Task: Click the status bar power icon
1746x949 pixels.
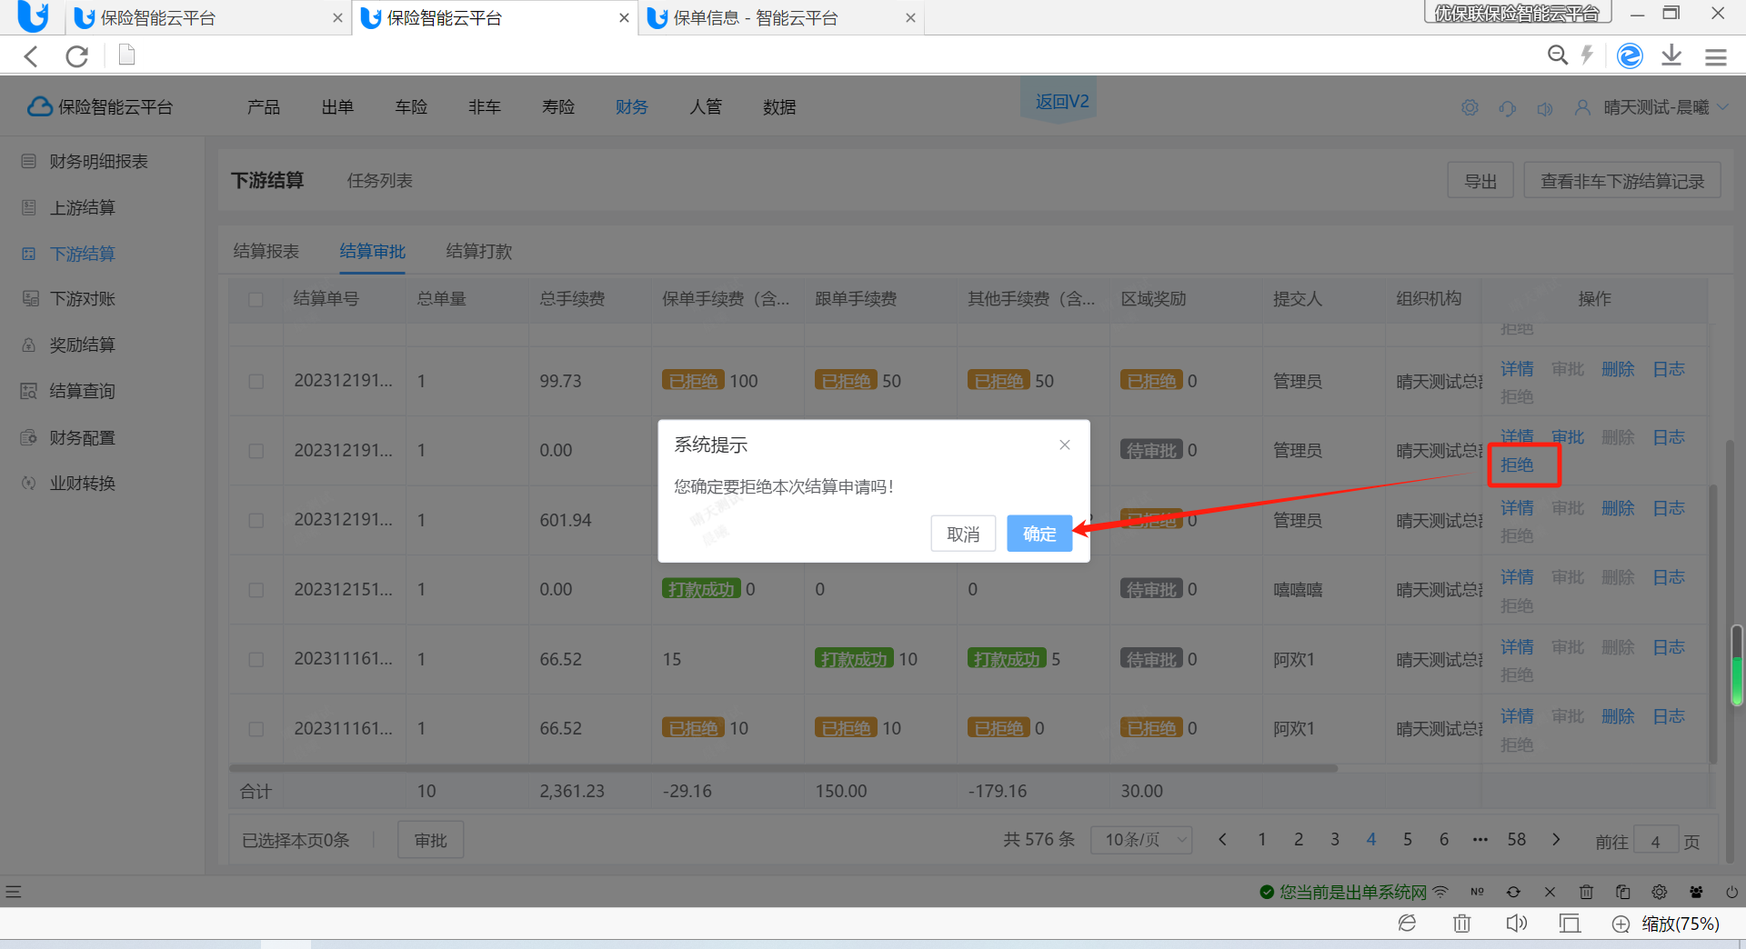Action: pyautogui.click(x=1731, y=892)
